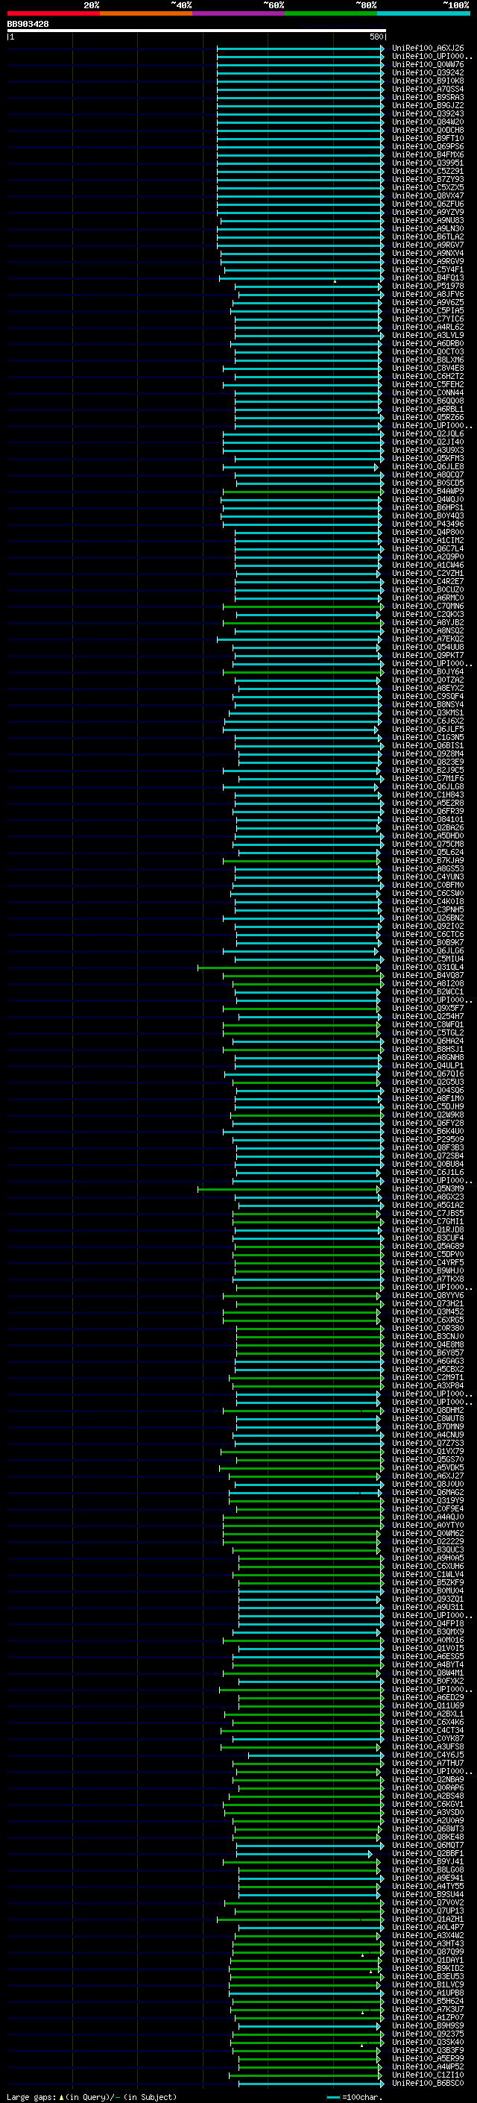
Task: Click the 580 query end position label
Action: 376,37
